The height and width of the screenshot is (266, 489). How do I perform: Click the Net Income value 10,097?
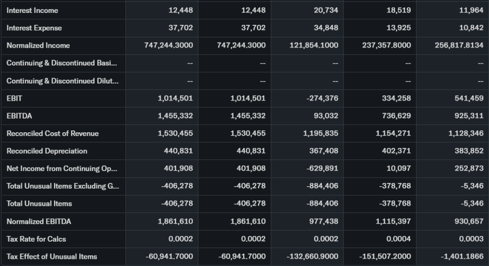[x=399, y=169]
